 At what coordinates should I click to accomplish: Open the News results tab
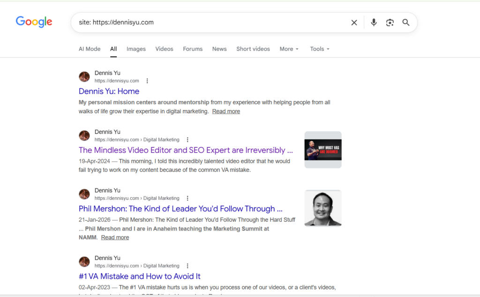pyautogui.click(x=219, y=49)
